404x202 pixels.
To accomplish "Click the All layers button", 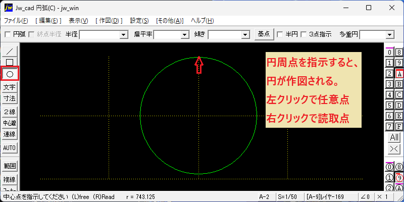I will point(394,137).
